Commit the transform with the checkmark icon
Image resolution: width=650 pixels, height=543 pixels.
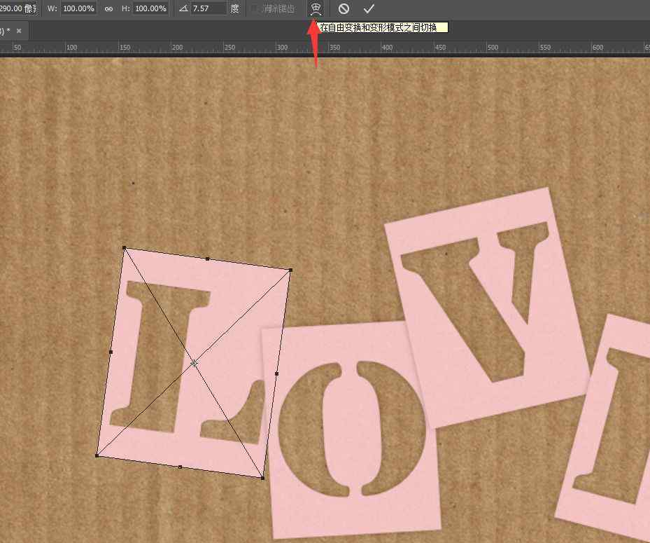[x=369, y=8]
